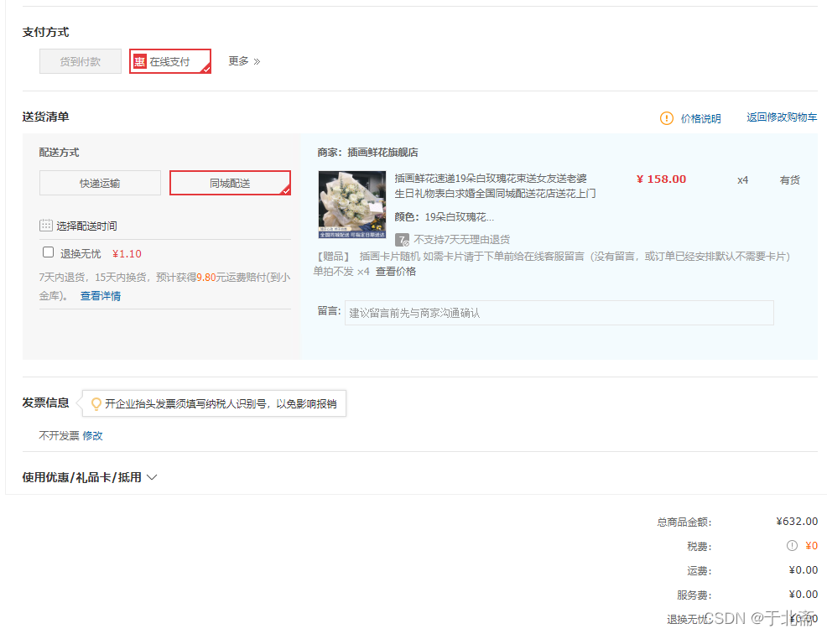The image size is (827, 634).
Task: Choose 同城配送 delivery method
Action: point(230,183)
